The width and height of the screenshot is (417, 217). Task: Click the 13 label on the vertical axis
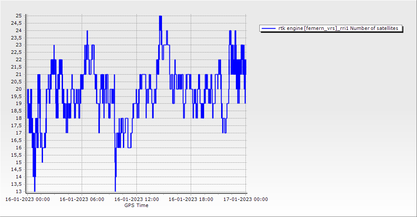pyautogui.click(x=19, y=191)
